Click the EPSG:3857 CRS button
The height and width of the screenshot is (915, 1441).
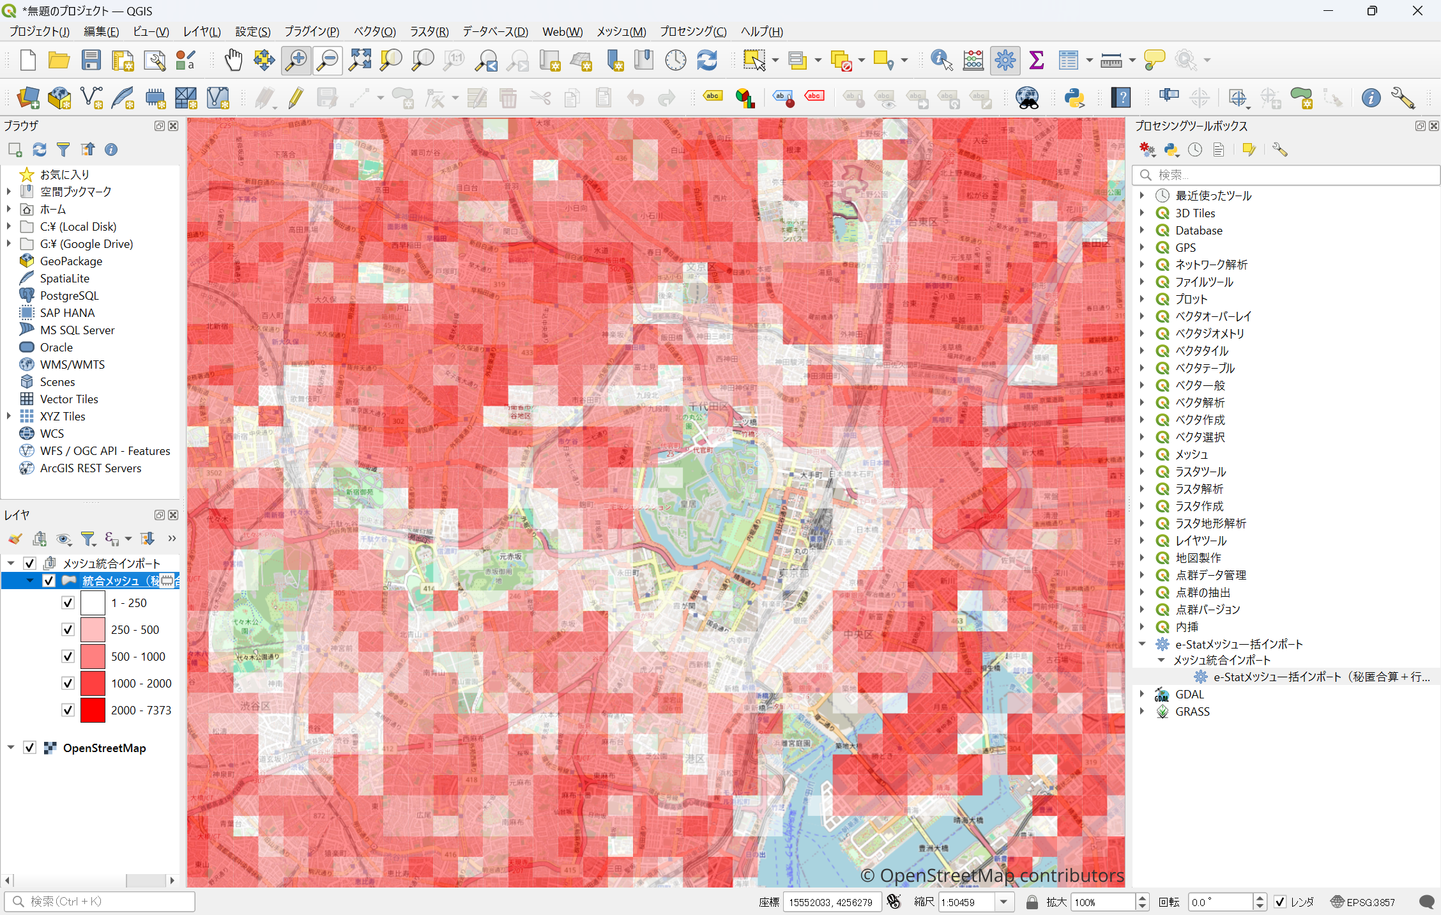[1363, 902]
